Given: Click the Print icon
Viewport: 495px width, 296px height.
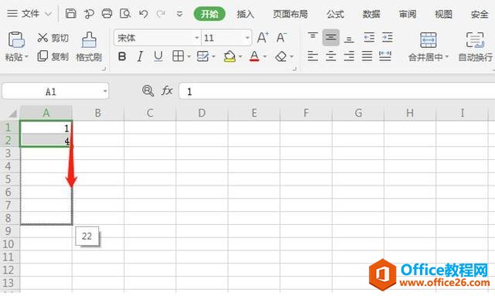Looking at the screenshot, I should (x=107, y=14).
